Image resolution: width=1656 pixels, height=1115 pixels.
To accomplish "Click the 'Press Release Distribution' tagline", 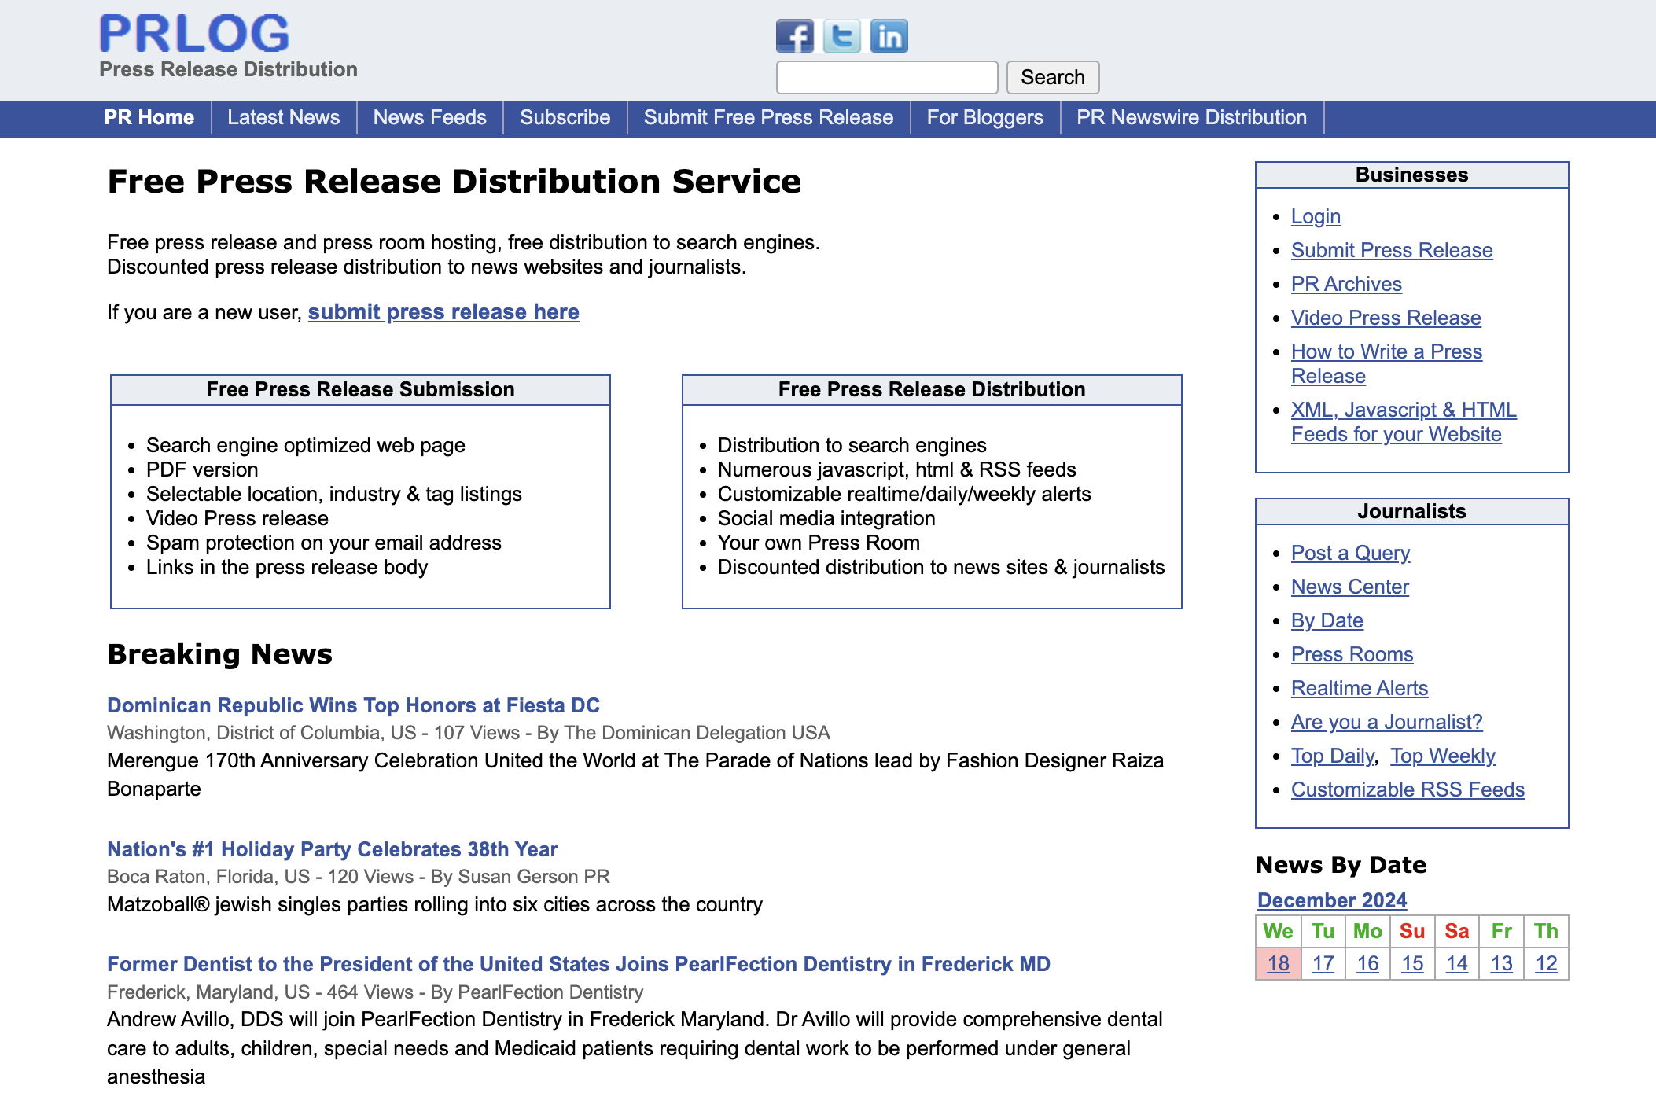I will (228, 69).
